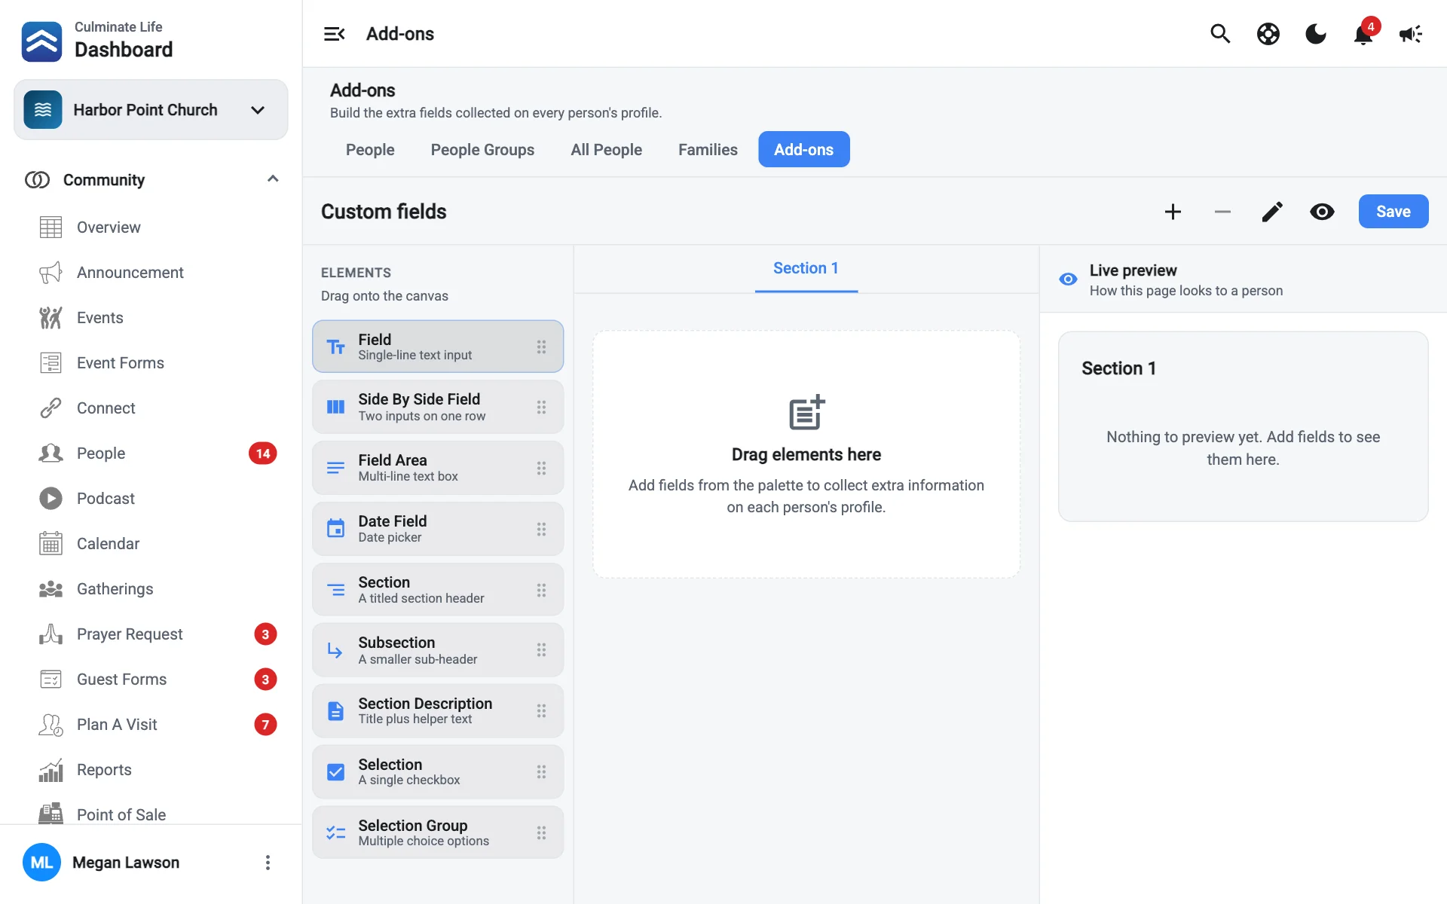Collapse the Community menu chevron
Screen dimensions: 1447x904
(x=273, y=179)
